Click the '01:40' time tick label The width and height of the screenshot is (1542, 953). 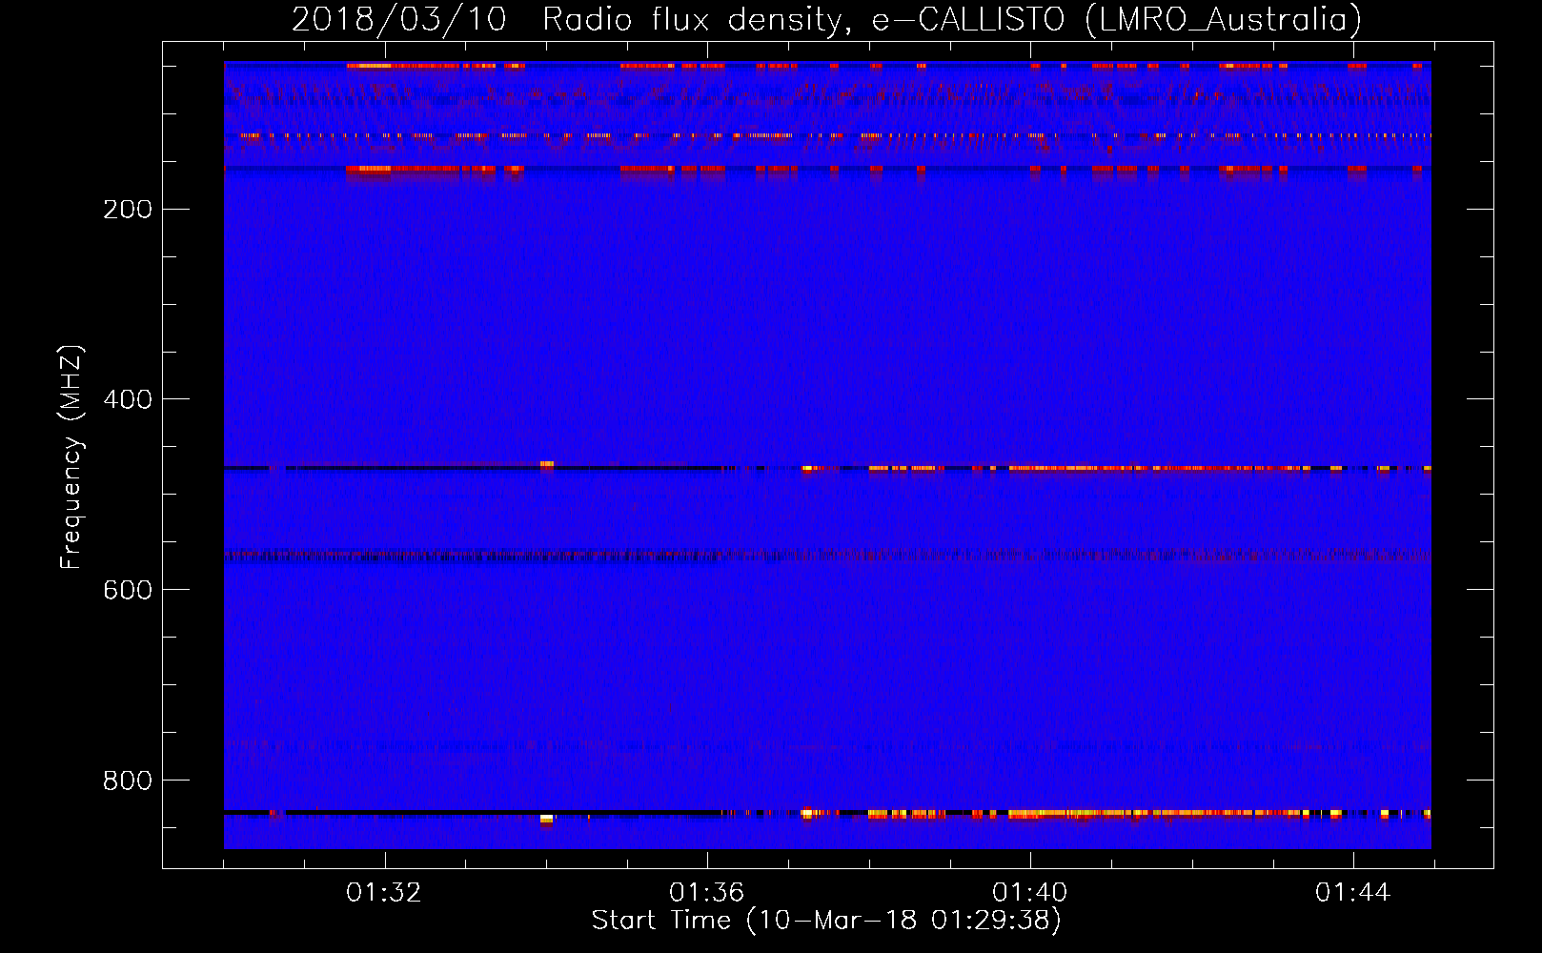click(1029, 893)
